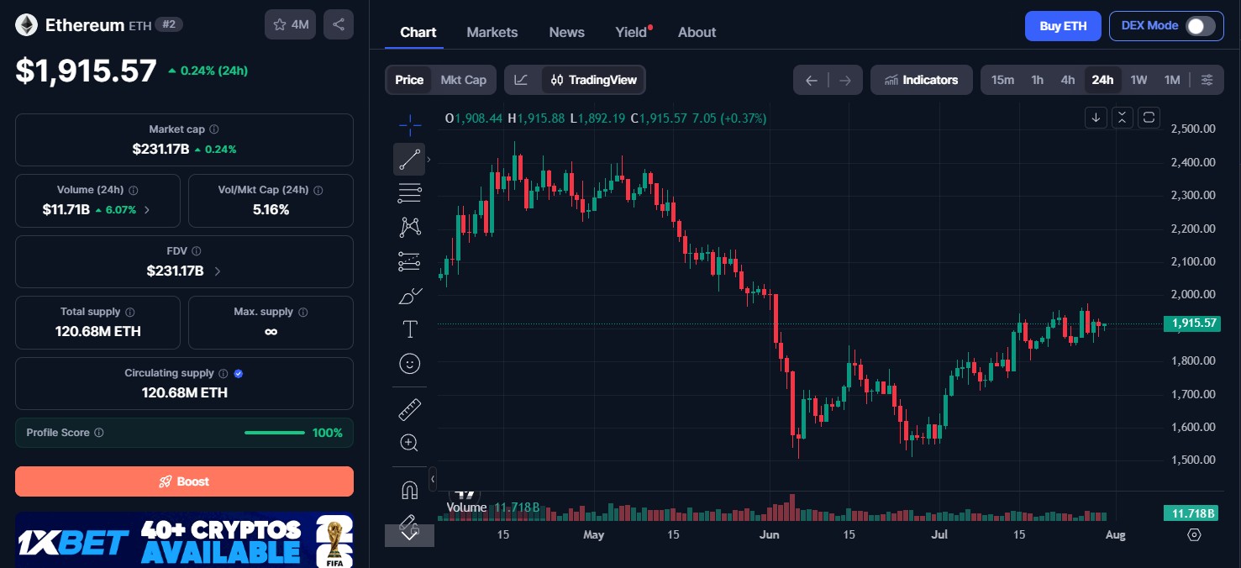1241x568 pixels.
Task: Open the 1XBET crypto ad banner
Action: (x=184, y=539)
